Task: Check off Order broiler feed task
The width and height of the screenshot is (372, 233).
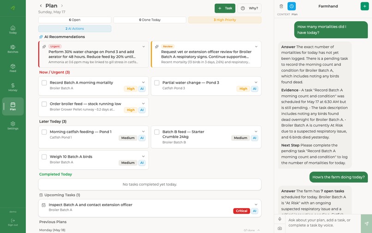Action: pos(44,104)
